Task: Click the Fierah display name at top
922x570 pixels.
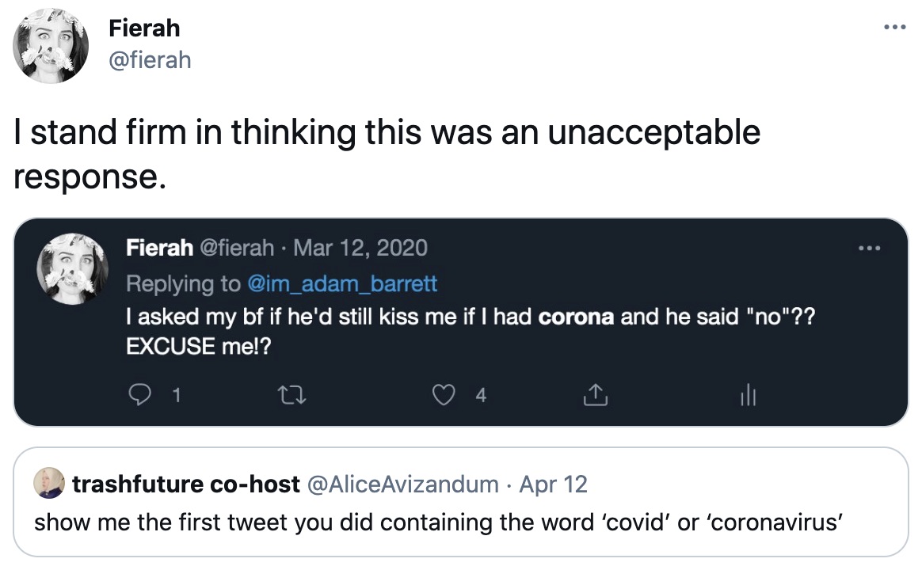Action: 144,28
